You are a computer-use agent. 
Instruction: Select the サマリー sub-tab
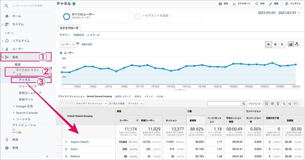click(x=65, y=35)
